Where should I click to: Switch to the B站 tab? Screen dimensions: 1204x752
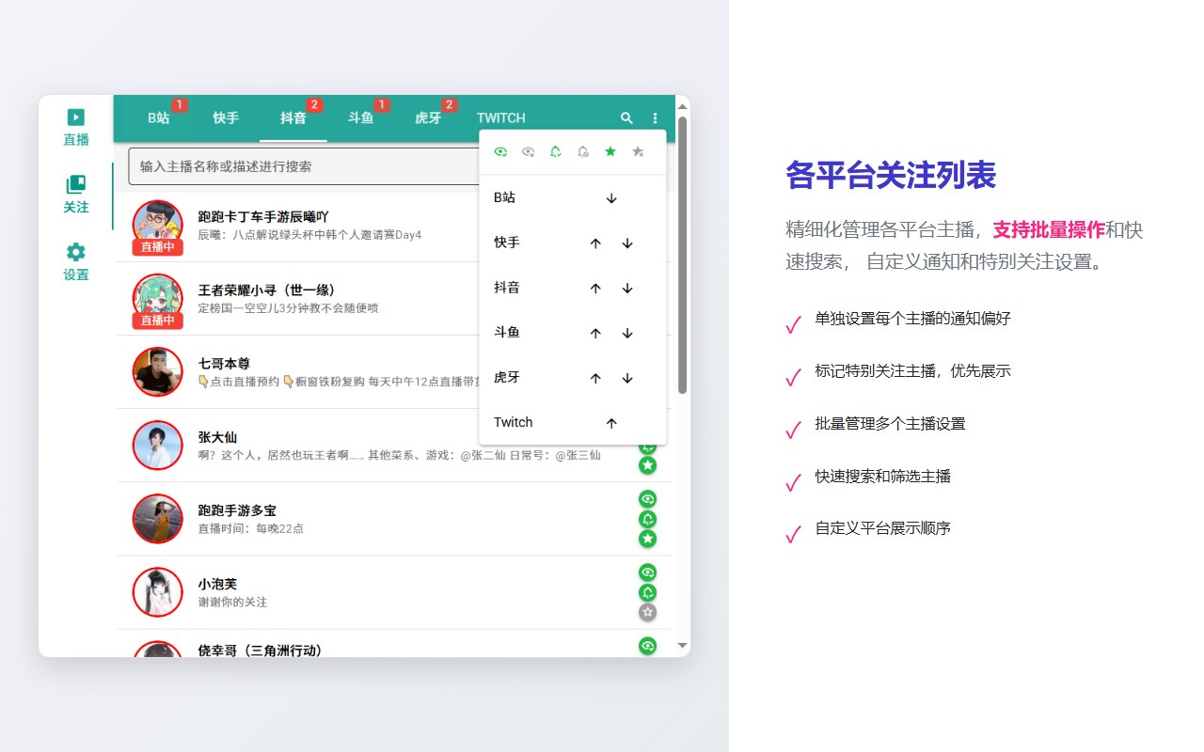pos(159,118)
